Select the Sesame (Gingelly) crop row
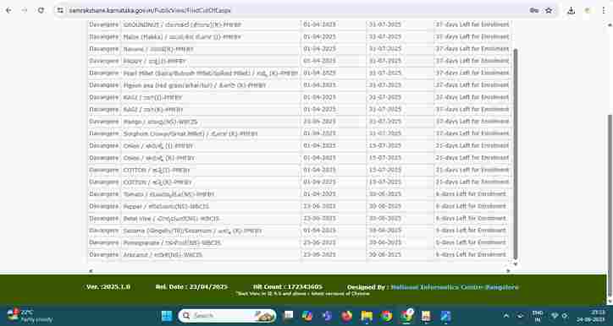Screen dimensions: 613x326 coord(300,231)
